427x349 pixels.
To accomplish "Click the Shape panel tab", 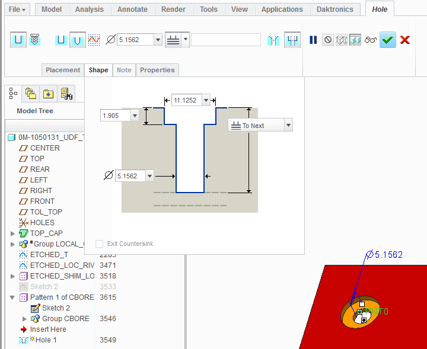I will (x=98, y=70).
